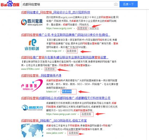Click the 睿谷联创 logo thumbnail
Screen dimensions: 149x140
pos(32,45)
